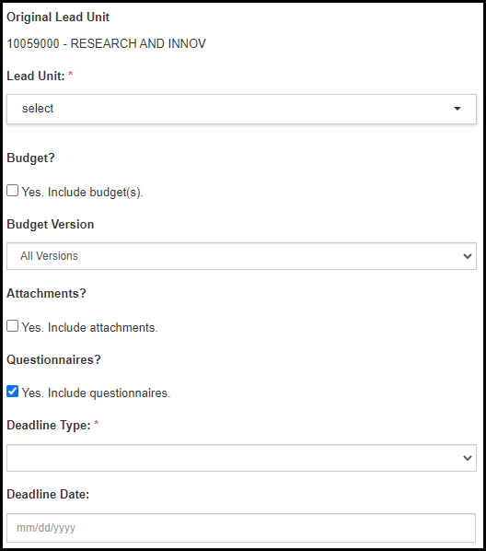This screenshot has width=486, height=551.
Task: Click the 'Questionnaires?' section heading
Action: click(53, 360)
